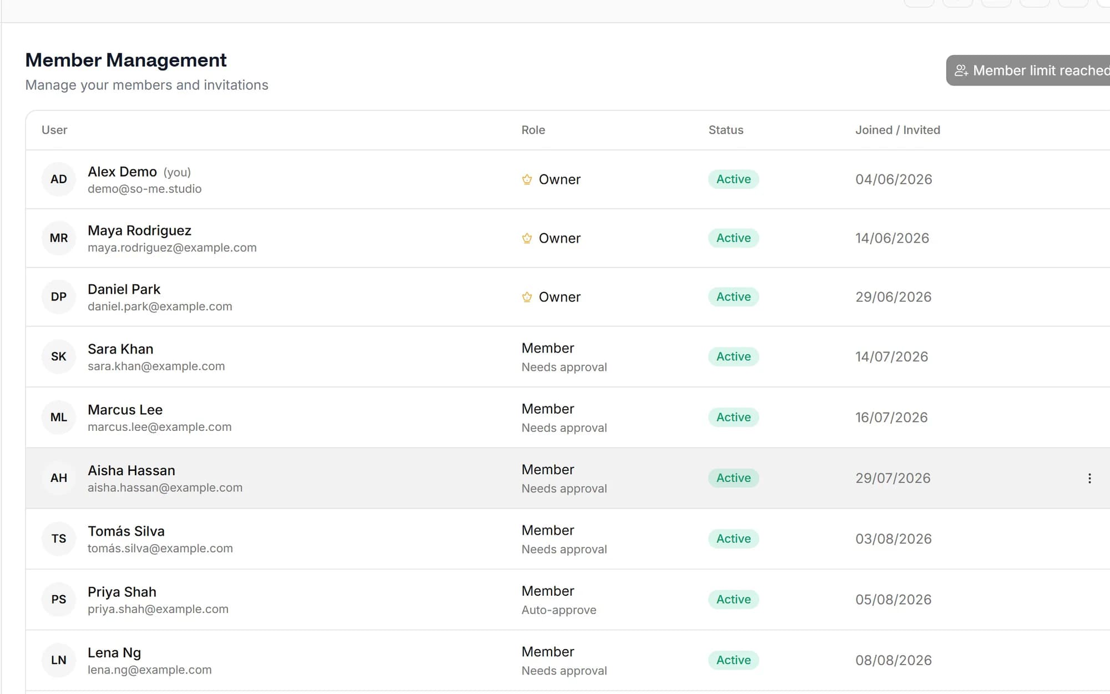Screen dimensions: 1110x694
Task: Click the AD avatar for Alex Demo
Action: click(x=58, y=179)
